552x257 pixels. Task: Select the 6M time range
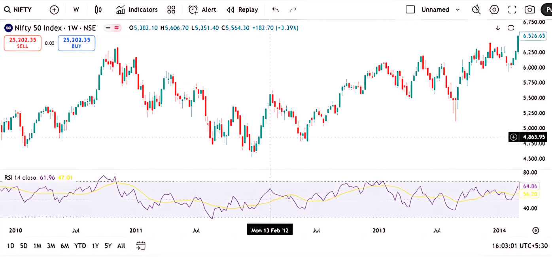(64, 246)
